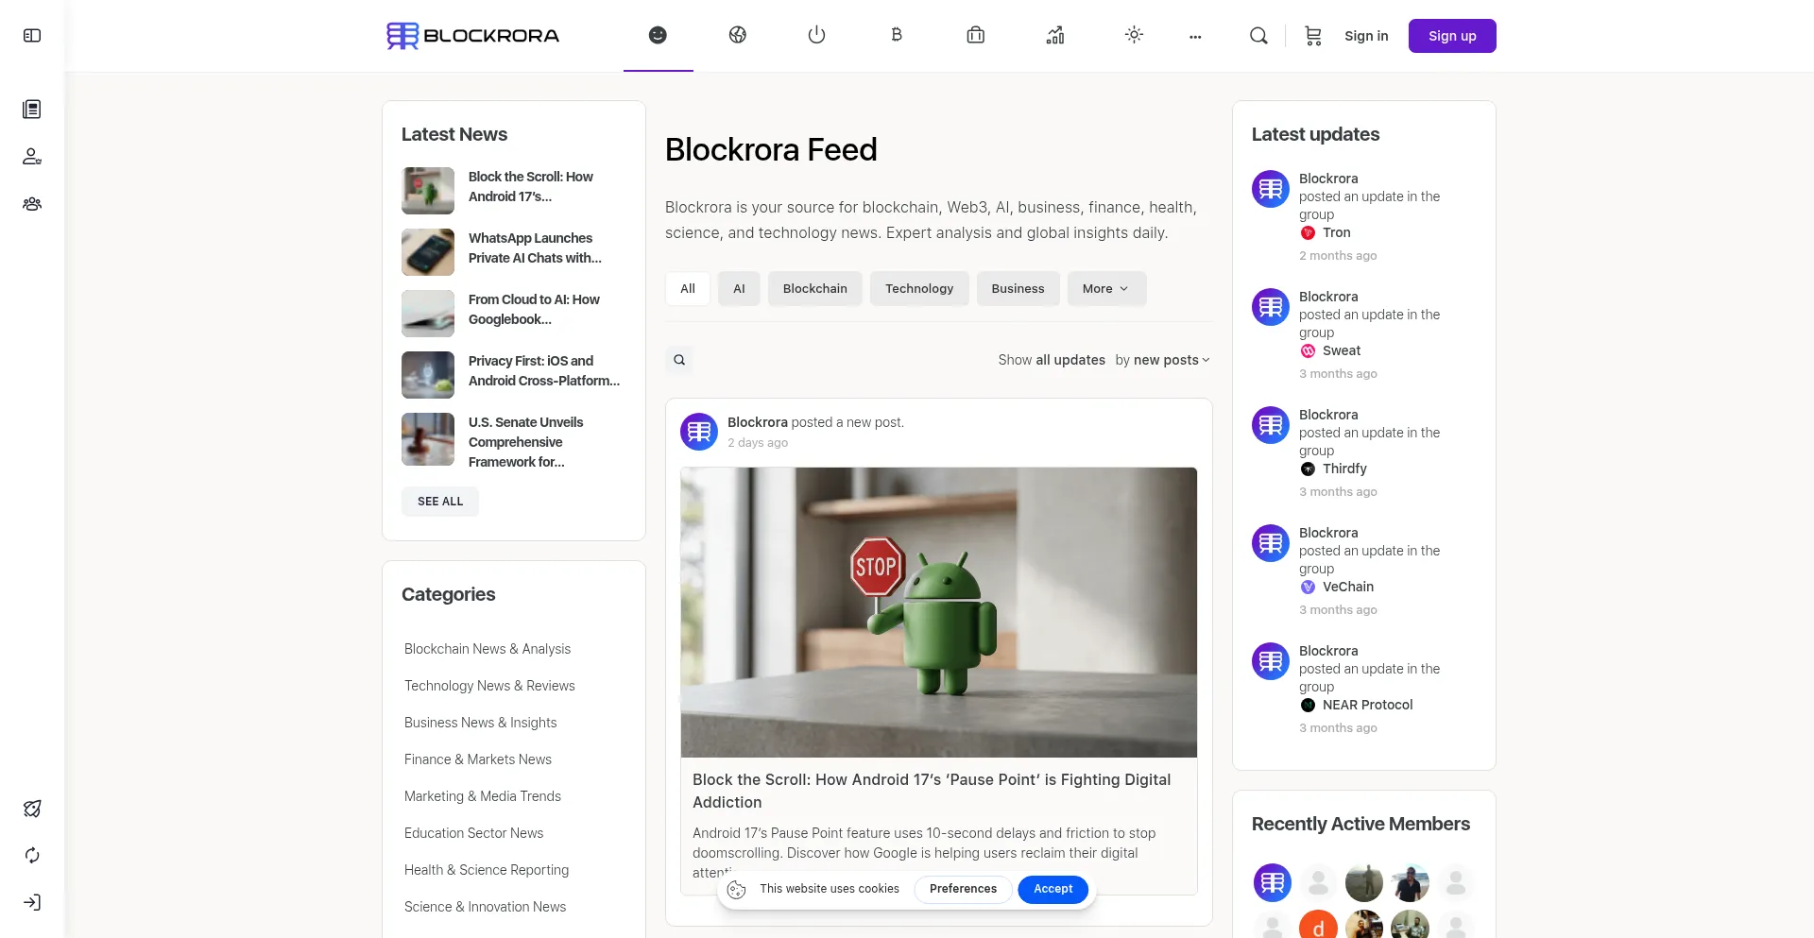This screenshot has width=1814, height=938.
Task: Click '2 months ago' under Tron update
Action: click(1338, 256)
